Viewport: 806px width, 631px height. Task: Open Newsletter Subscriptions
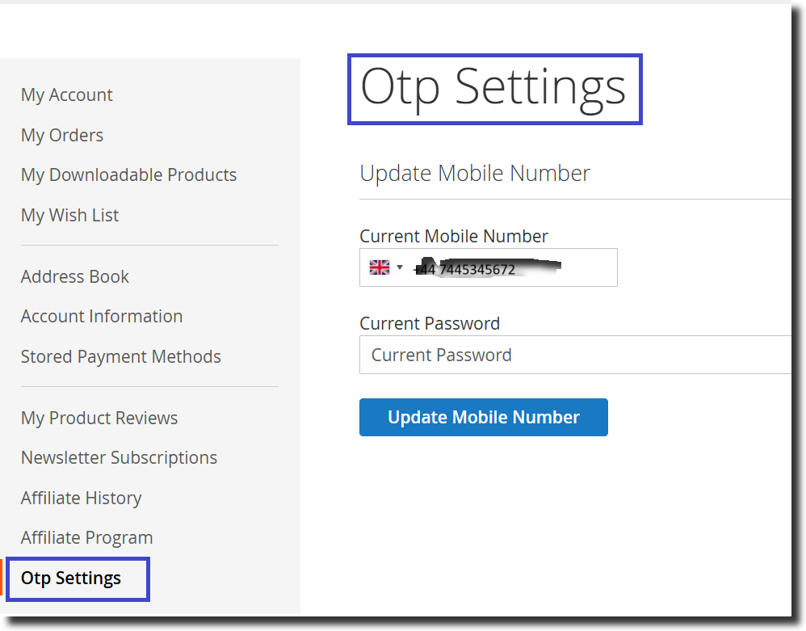click(x=119, y=457)
